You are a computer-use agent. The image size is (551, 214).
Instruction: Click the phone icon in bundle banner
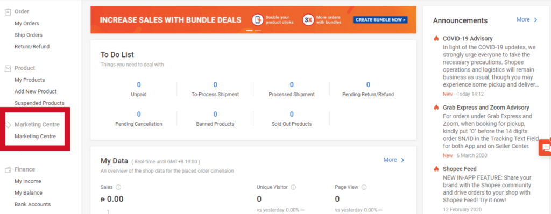258,20
